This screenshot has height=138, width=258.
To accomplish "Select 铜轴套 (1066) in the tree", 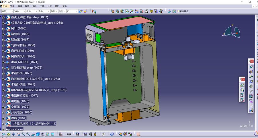I will click(20, 34).
